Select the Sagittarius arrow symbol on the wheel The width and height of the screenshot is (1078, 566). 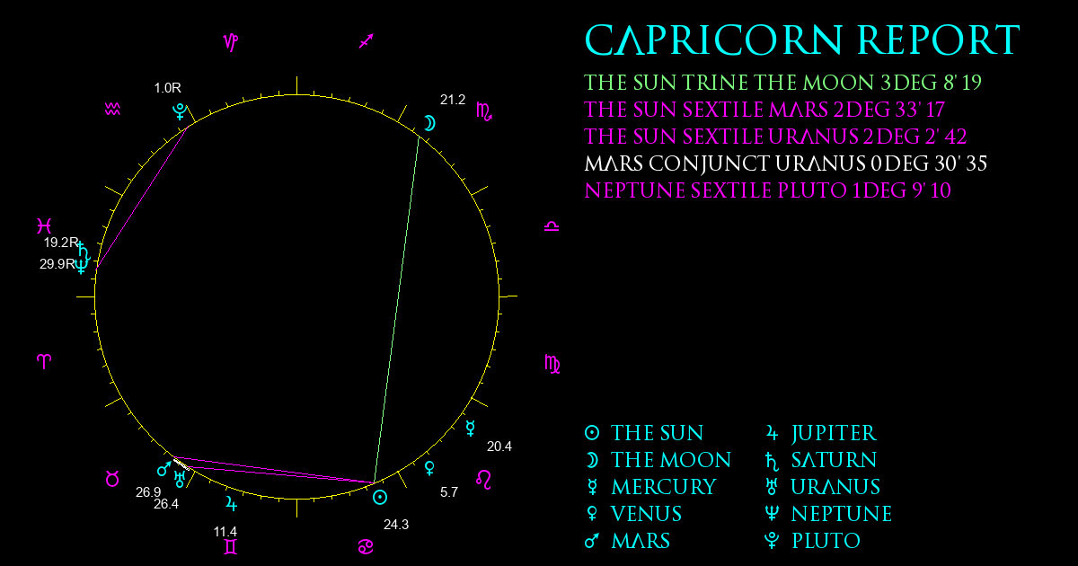pos(366,41)
